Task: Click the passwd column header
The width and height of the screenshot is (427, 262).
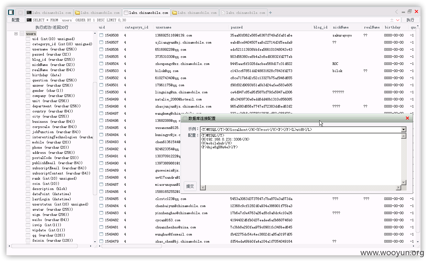Action: point(270,27)
